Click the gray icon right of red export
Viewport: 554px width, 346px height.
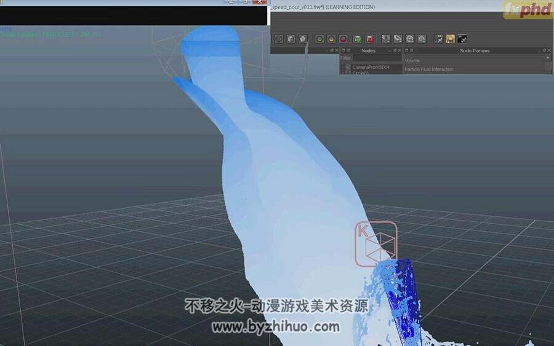tap(386, 39)
